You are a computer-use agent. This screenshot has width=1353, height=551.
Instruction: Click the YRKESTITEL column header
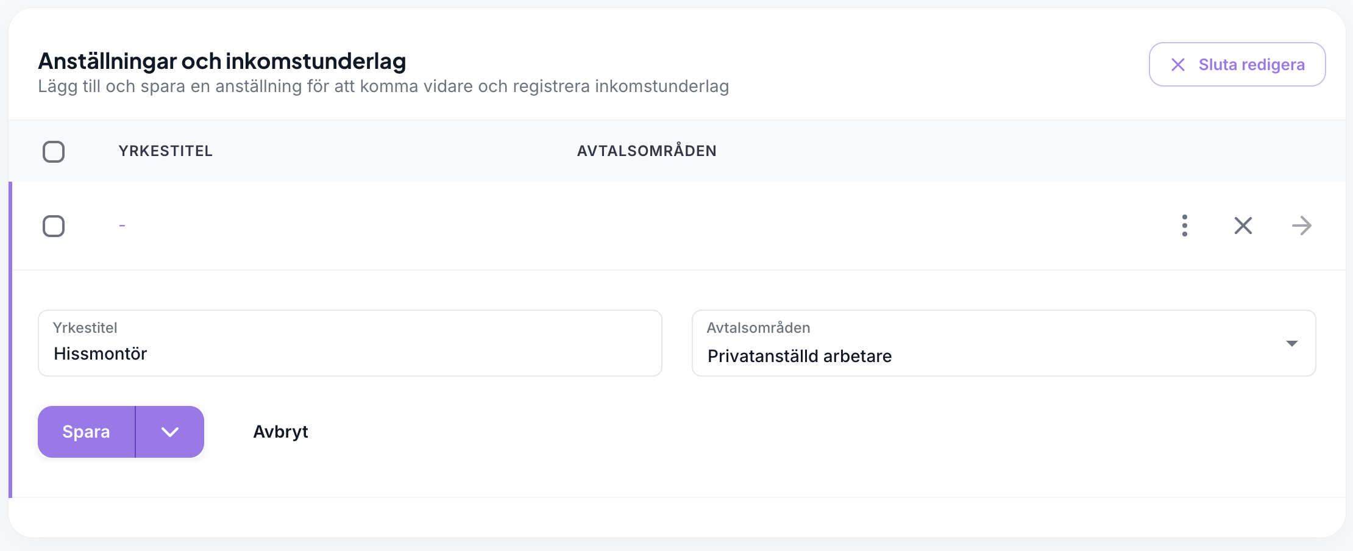coord(165,151)
